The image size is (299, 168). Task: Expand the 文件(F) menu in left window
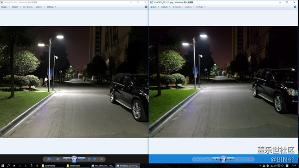[5, 7]
